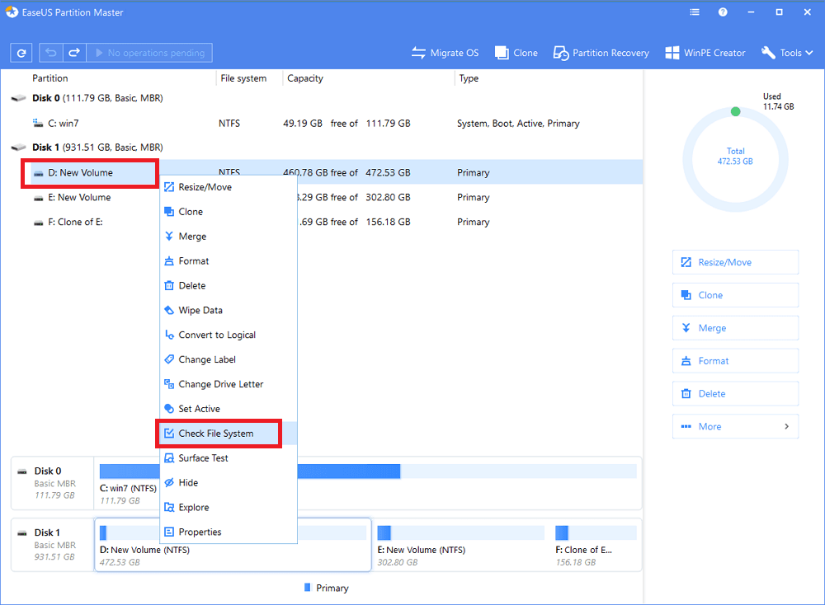This screenshot has height=605, width=825.
Task: Expand the Tools dropdown menu
Action: pos(788,53)
